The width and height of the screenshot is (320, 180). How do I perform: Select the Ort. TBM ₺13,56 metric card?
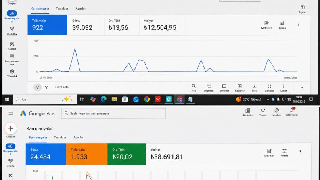tap(121, 25)
